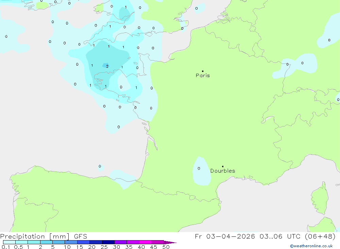This screenshot has height=249, width=340.
Task: Pick the 35–40 mm legend swatch
Action: tap(133, 242)
